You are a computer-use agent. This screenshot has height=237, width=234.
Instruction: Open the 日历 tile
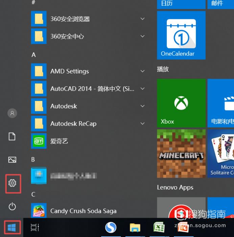pos(181,4)
